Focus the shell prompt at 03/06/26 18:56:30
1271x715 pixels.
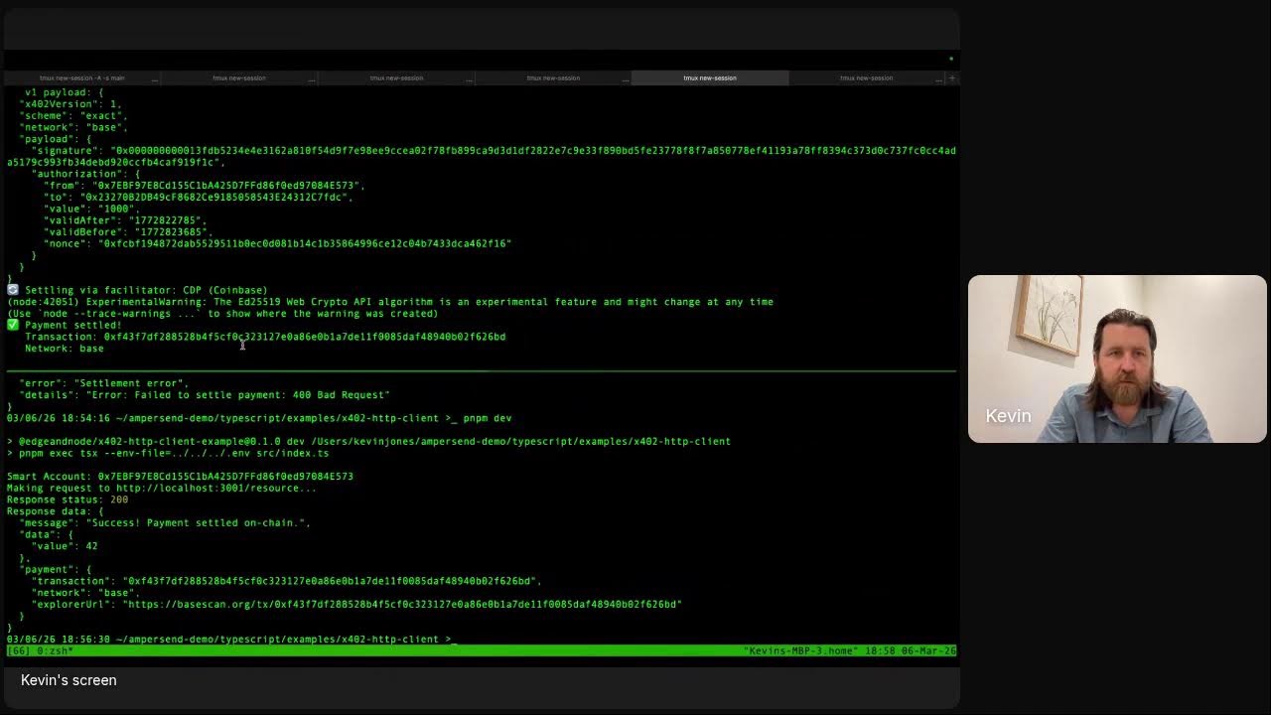click(230, 640)
